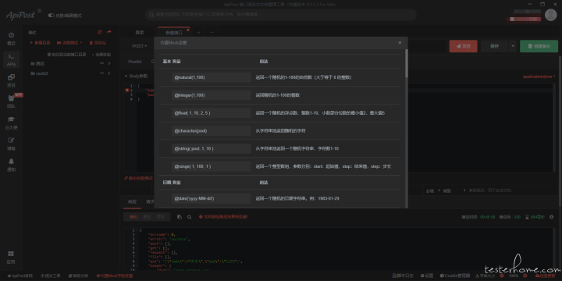562x281 pixels.
Task: Open the 团队 team sidebar icon
Action: click(x=11, y=101)
